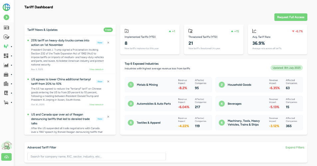The width and height of the screenshot is (317, 166).
Task: Open the AI leaf icon in the sidebar
Action: 6,37
